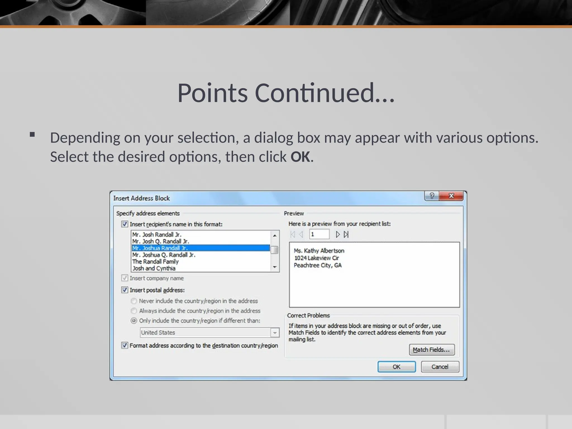
Task: Toggle Format address according to destination checkbox
Action: (125, 345)
